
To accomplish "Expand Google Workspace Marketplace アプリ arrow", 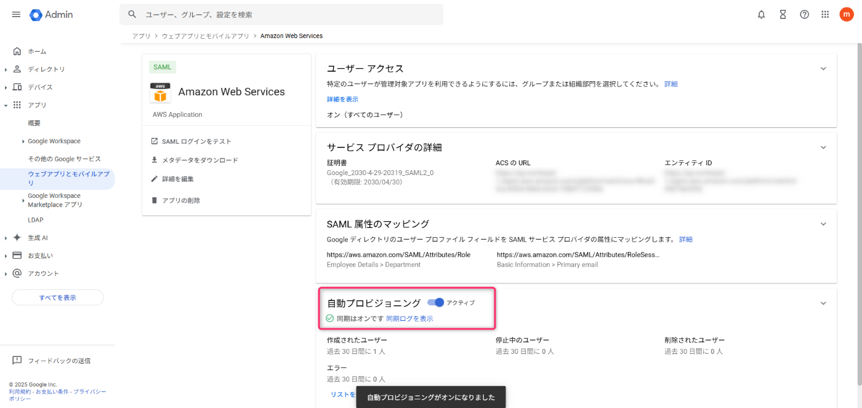I will click(x=23, y=200).
